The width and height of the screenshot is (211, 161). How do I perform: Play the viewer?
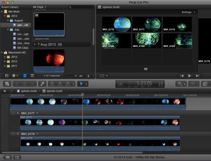click(189, 76)
